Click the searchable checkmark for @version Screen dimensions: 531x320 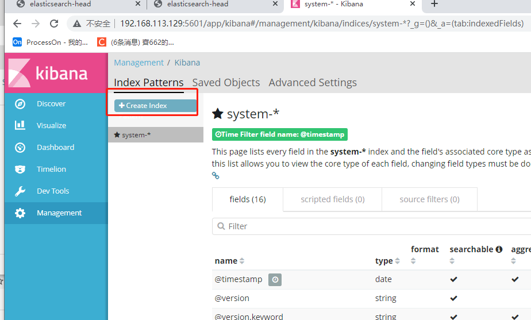click(x=454, y=298)
